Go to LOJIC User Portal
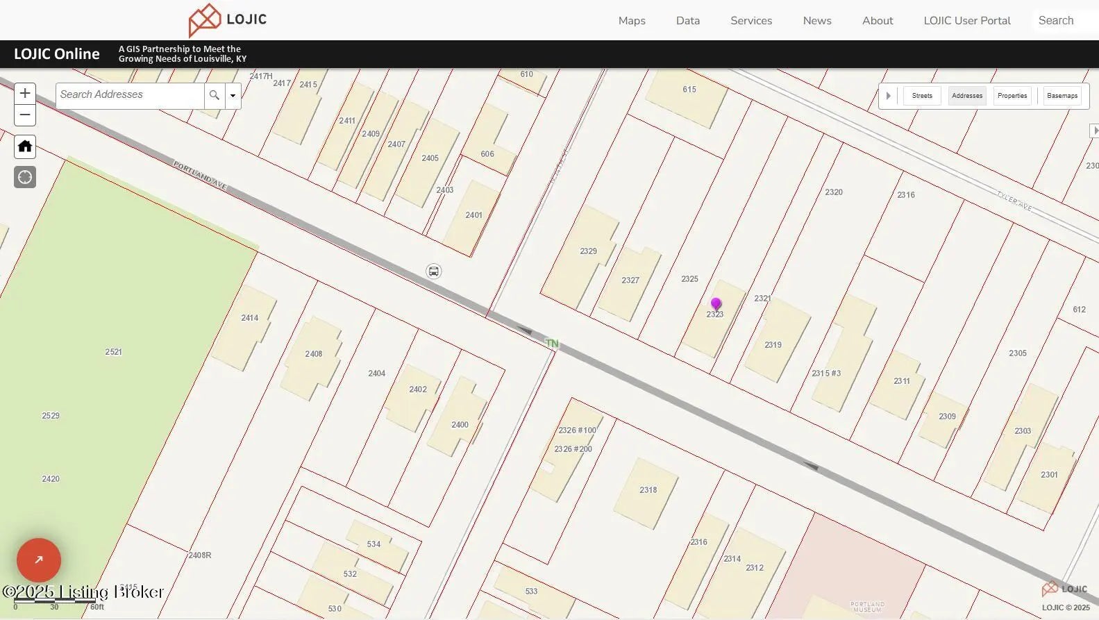This screenshot has height=620, width=1099. (967, 21)
